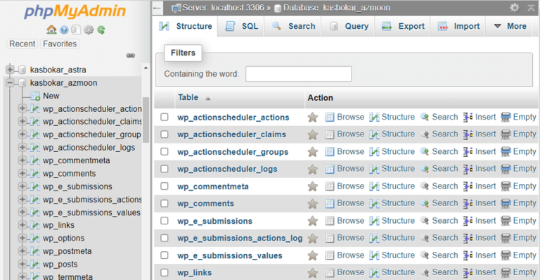Expand wp_actionscheduler_logs in navigation tree
Image resolution: width=540 pixels, height=280 pixels.
click(22, 148)
